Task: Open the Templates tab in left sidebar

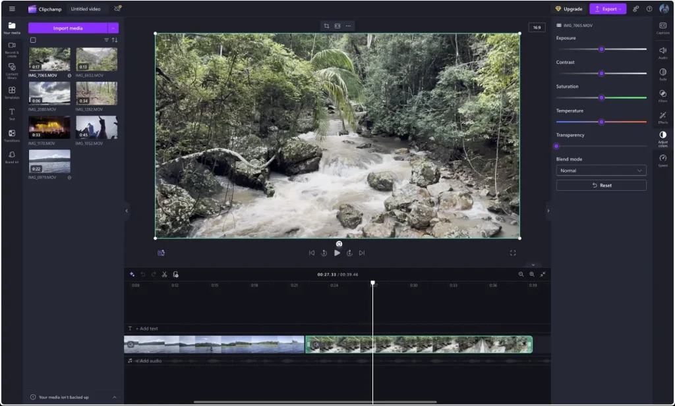Action: [x=12, y=92]
